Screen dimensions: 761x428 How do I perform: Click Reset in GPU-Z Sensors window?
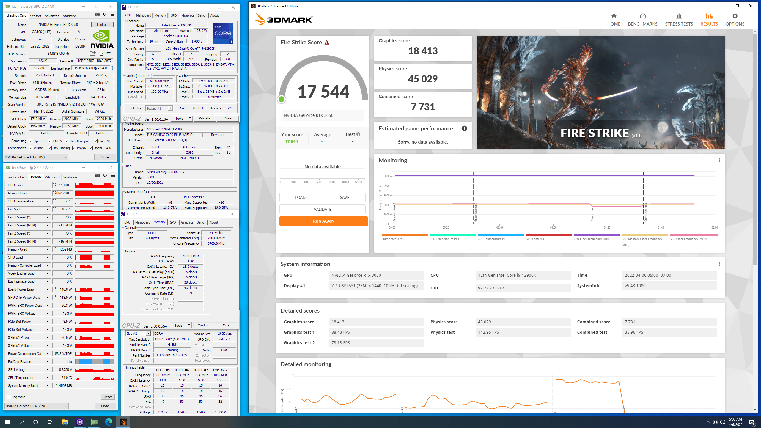pyautogui.click(x=108, y=397)
